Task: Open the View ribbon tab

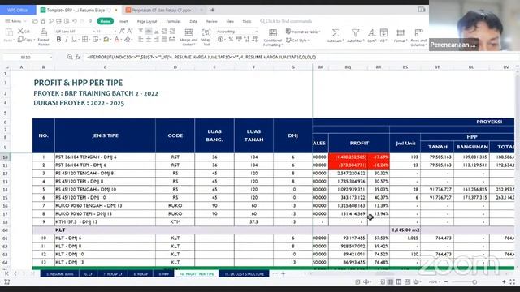Action: point(230,21)
